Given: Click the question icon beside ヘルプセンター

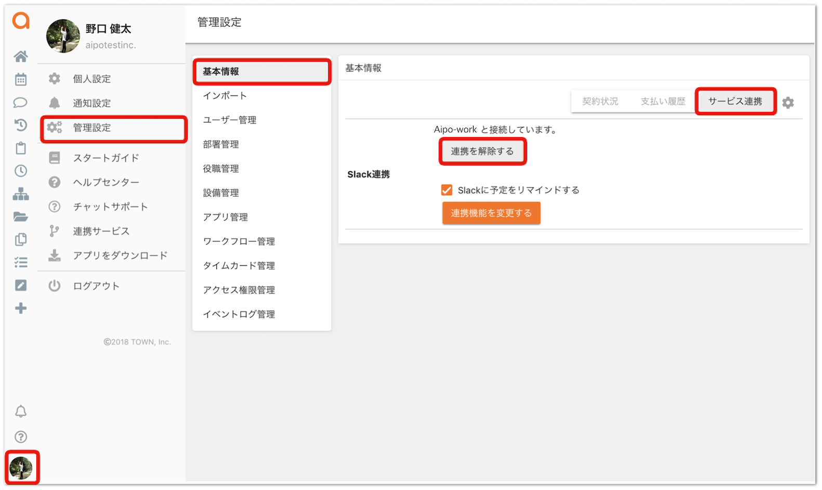Looking at the screenshot, I should (55, 182).
